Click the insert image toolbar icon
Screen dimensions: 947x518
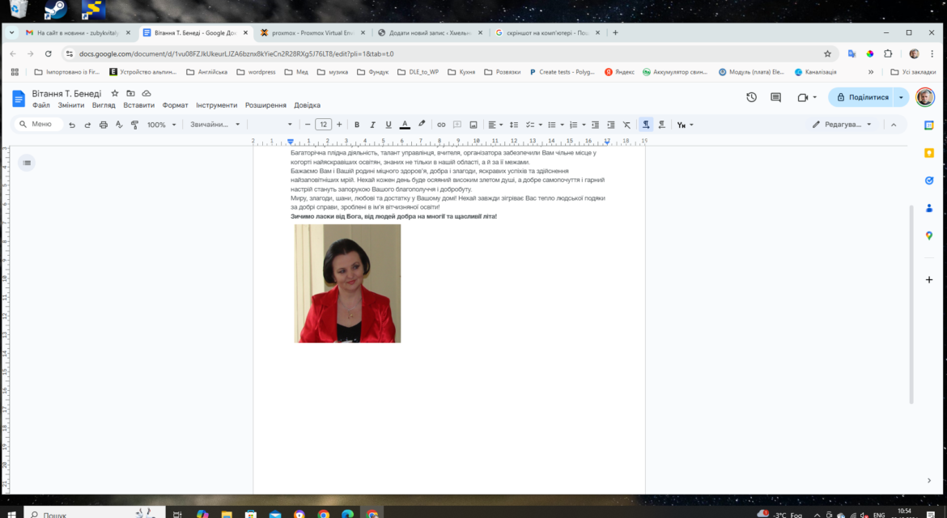(473, 125)
